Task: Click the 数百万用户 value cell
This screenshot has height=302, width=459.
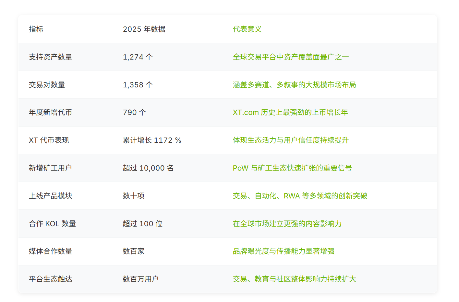Action: tap(140, 279)
